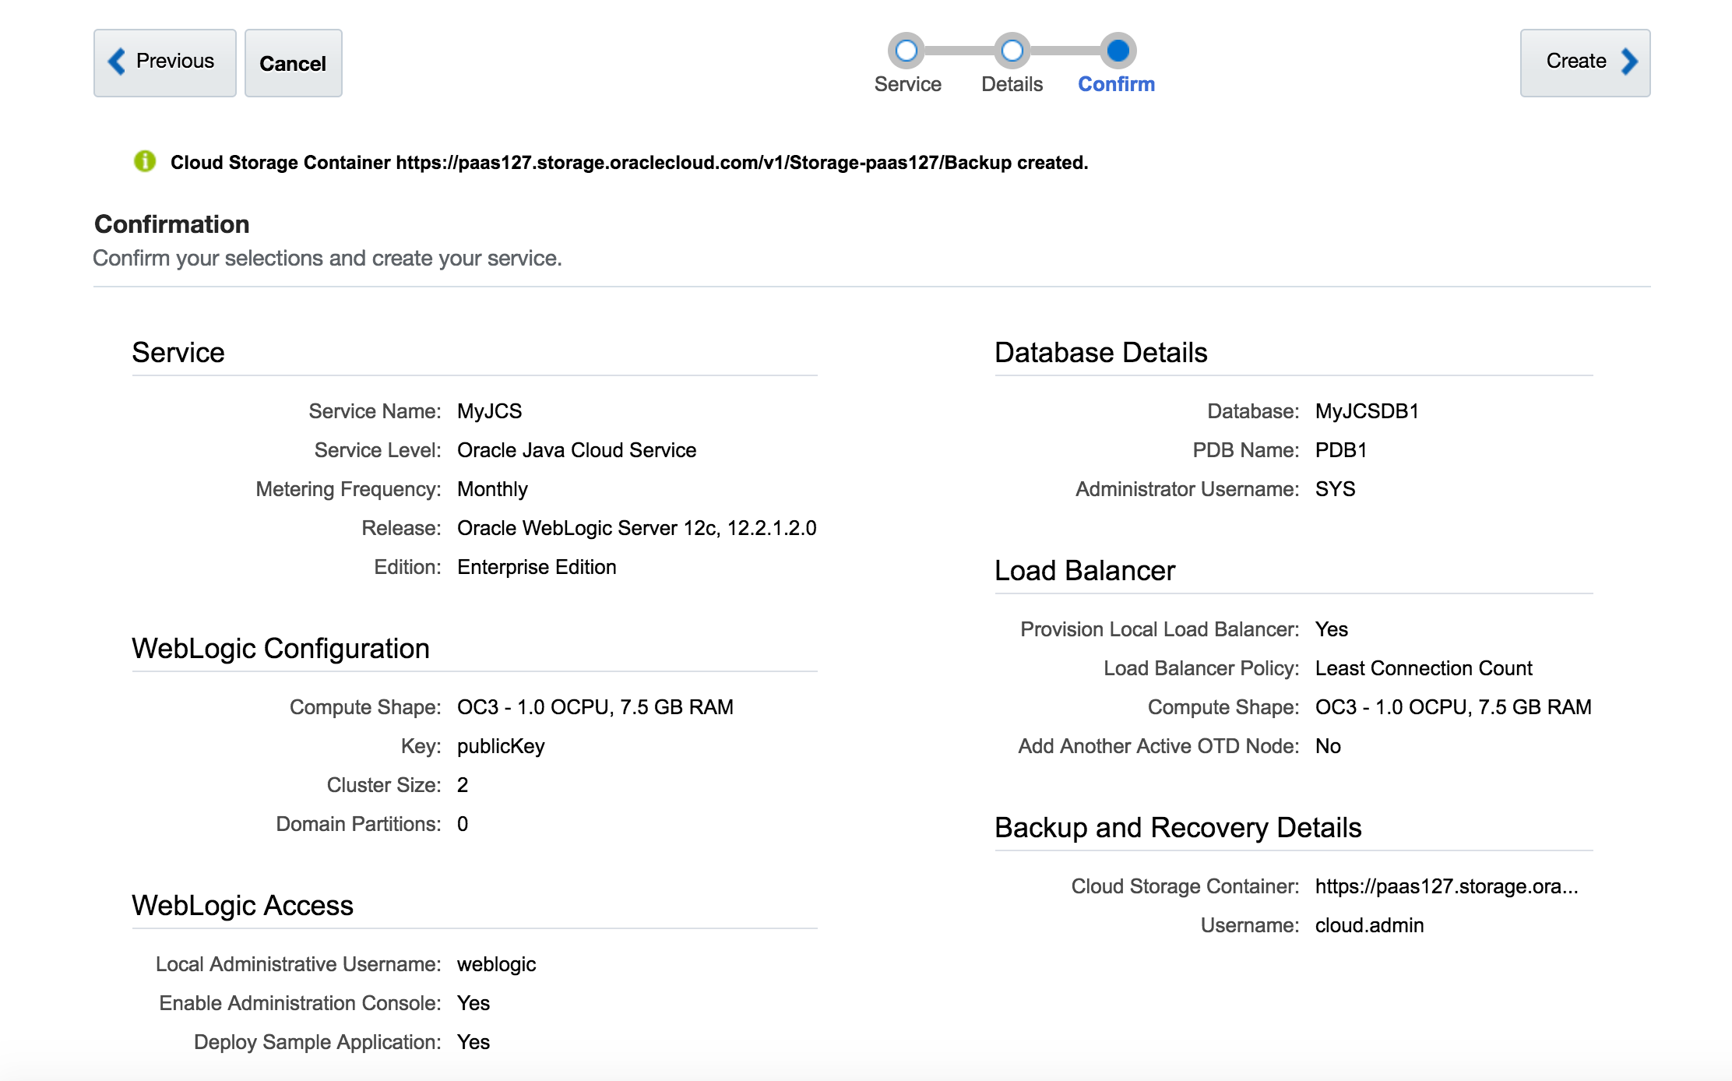The height and width of the screenshot is (1081, 1732).
Task: Click the right chevron on Create
Action: 1629,62
